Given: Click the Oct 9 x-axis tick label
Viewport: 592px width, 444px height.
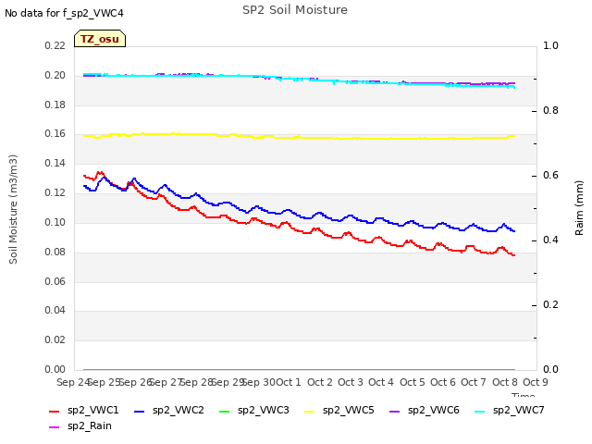Looking at the screenshot, I should click(x=536, y=382).
